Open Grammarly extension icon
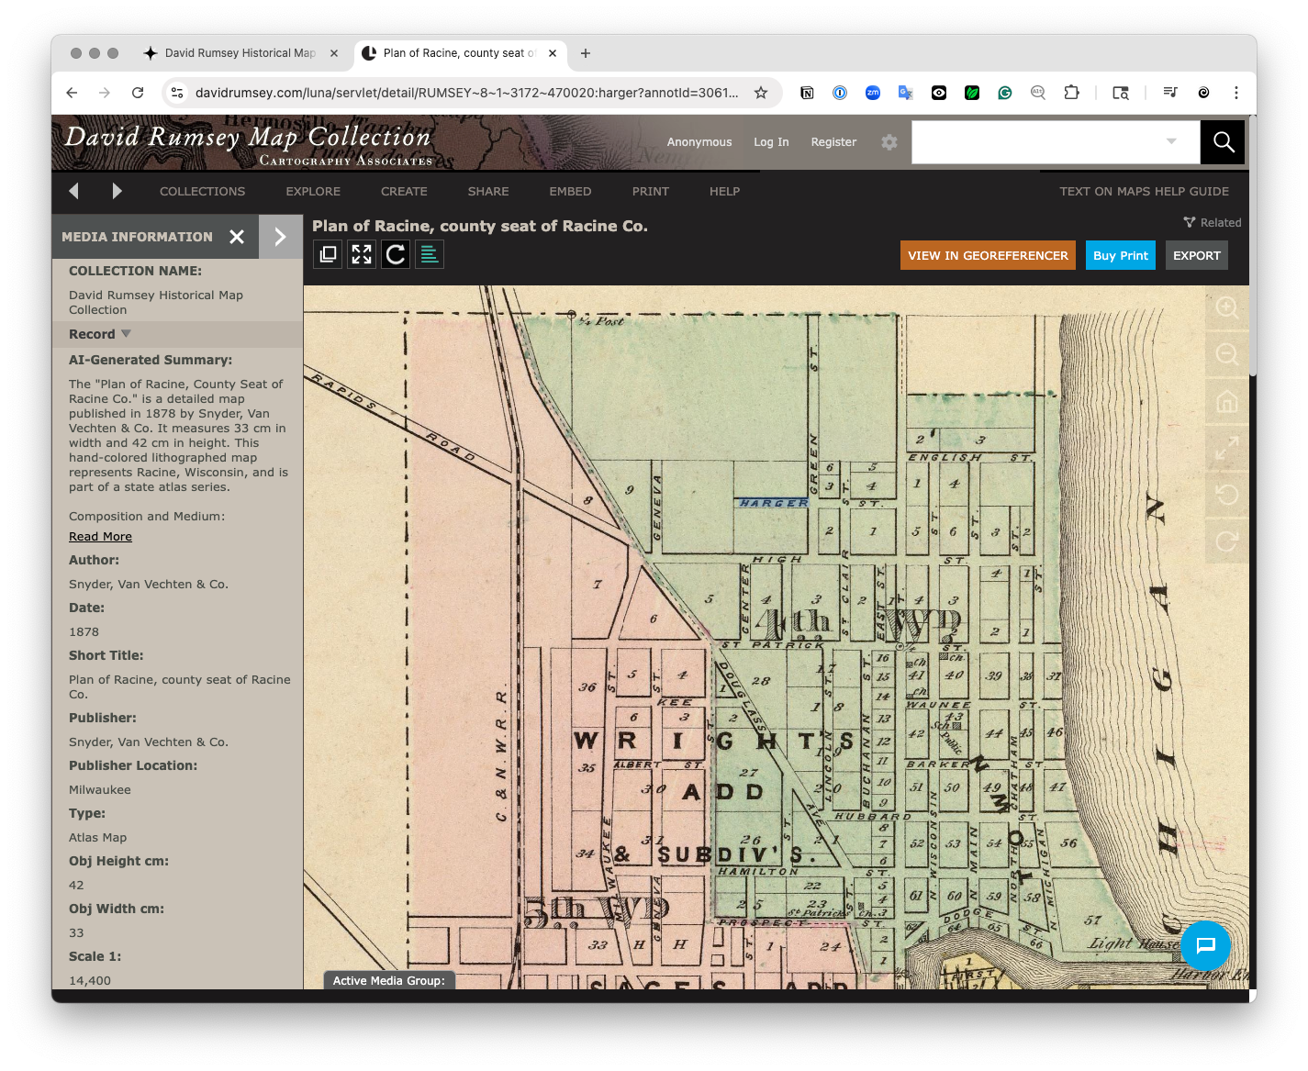The width and height of the screenshot is (1308, 1071). [x=1005, y=93]
